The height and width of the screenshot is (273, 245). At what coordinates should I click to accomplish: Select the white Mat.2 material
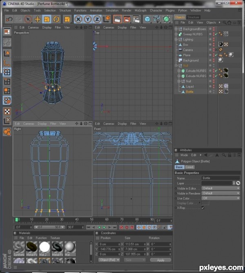click(45, 249)
